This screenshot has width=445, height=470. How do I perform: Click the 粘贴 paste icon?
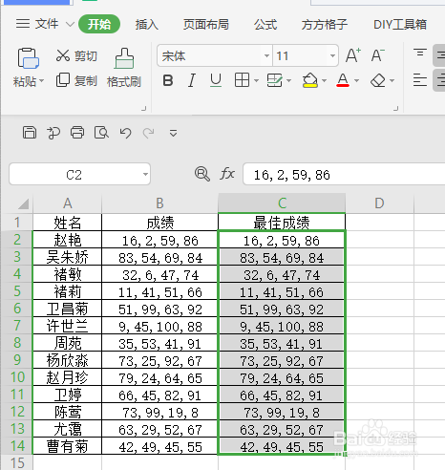[x=28, y=58]
